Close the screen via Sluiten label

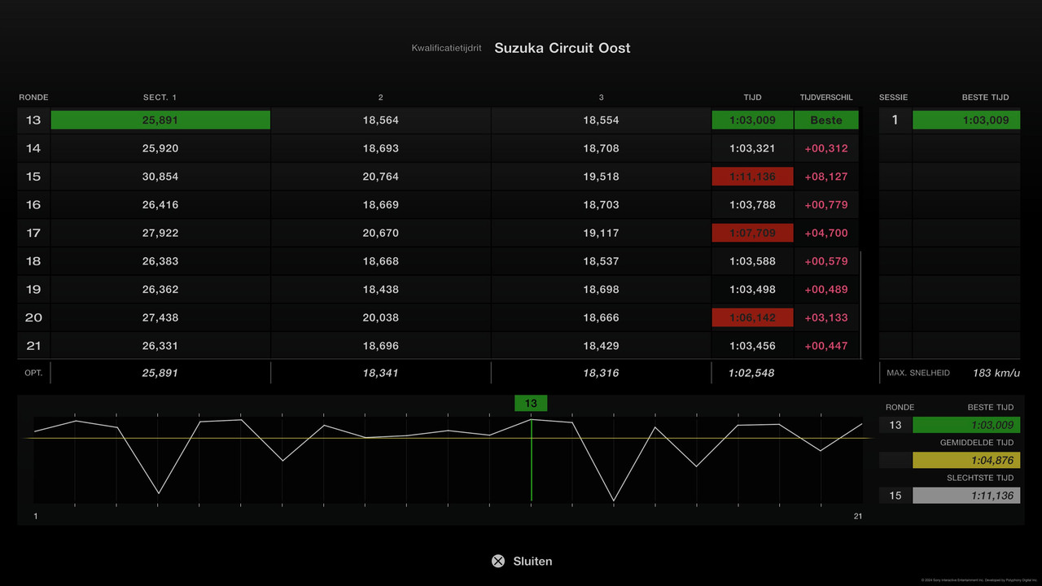[x=532, y=561]
